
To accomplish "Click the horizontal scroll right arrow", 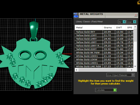I will 132,70.
